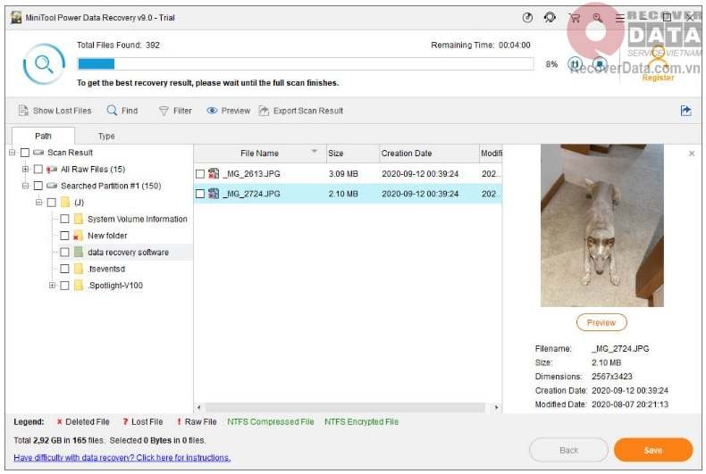Click the (J) folder icon

click(x=65, y=203)
